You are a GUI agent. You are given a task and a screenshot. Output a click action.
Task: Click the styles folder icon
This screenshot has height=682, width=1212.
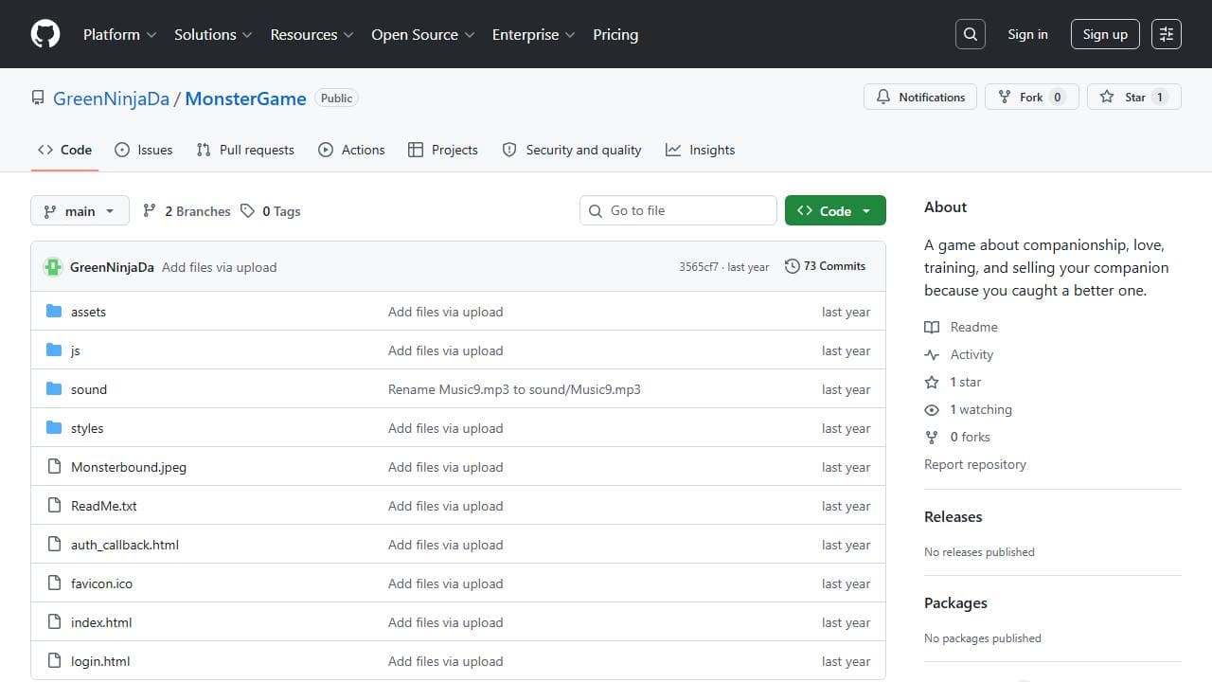pos(54,428)
